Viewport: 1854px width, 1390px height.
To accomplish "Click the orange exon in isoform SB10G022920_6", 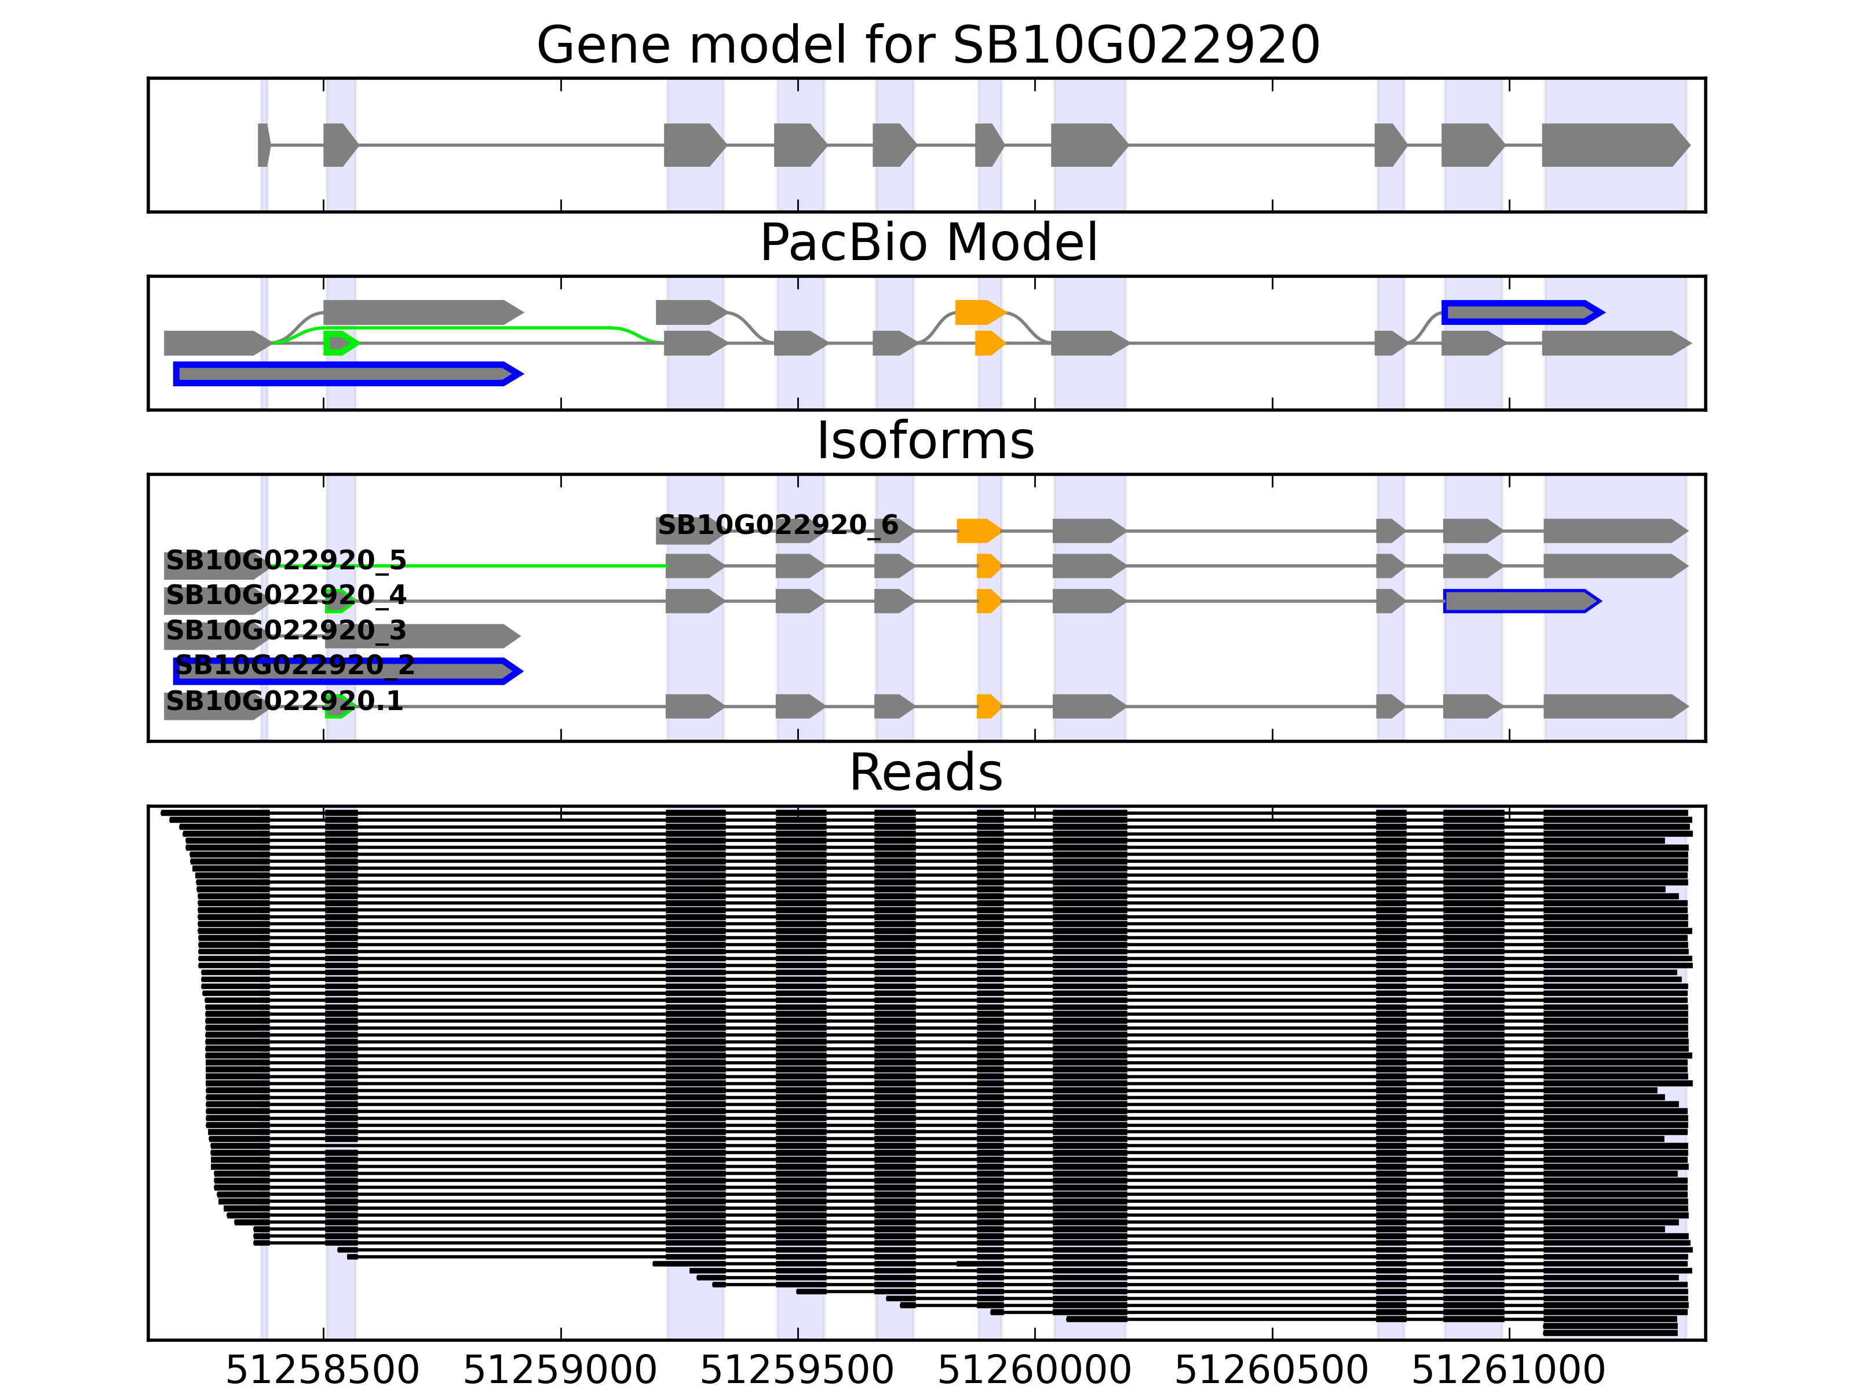I will coord(977,531).
